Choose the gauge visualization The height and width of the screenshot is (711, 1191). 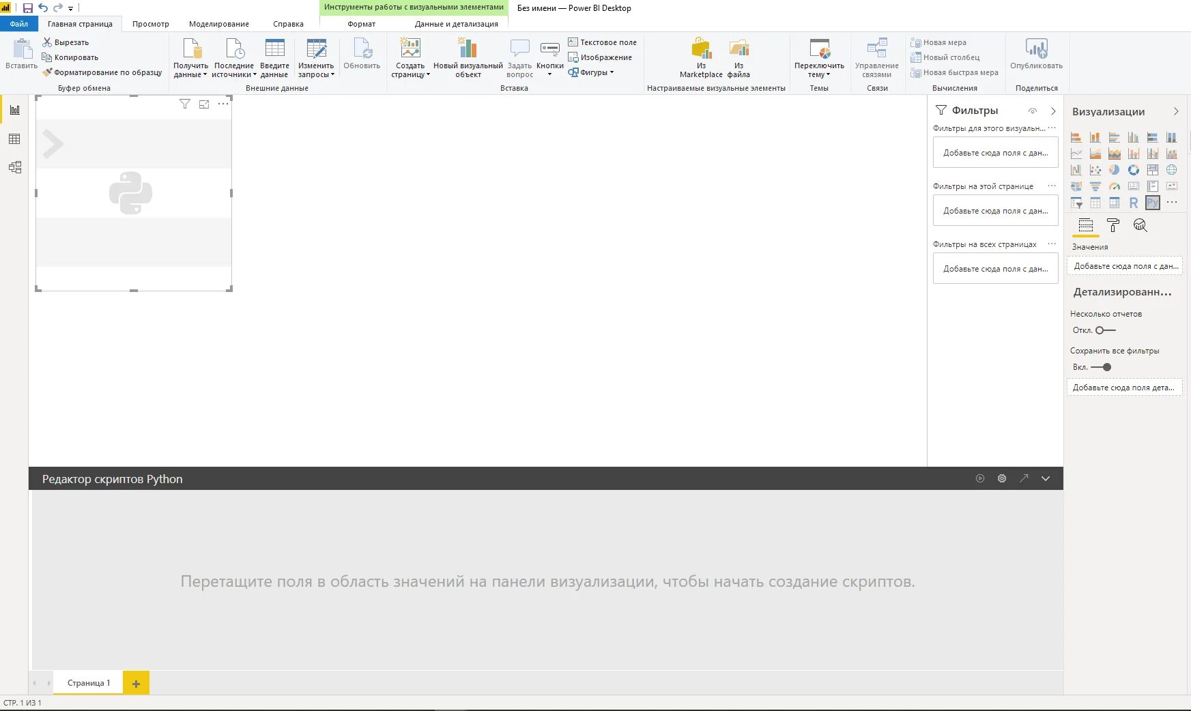pos(1115,186)
